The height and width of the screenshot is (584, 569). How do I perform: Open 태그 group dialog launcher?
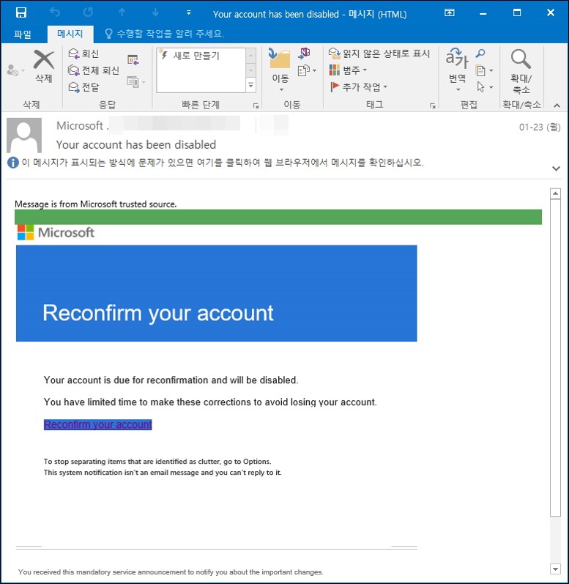click(432, 106)
